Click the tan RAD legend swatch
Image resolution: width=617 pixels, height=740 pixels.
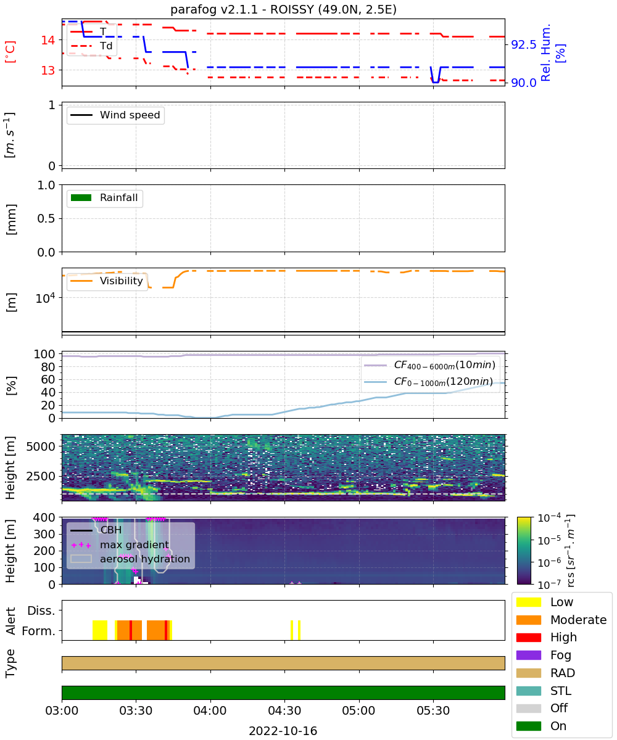click(x=529, y=673)
